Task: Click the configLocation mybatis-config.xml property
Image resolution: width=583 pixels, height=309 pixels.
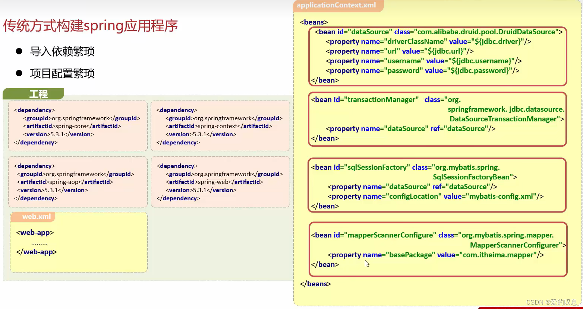Action: point(435,196)
